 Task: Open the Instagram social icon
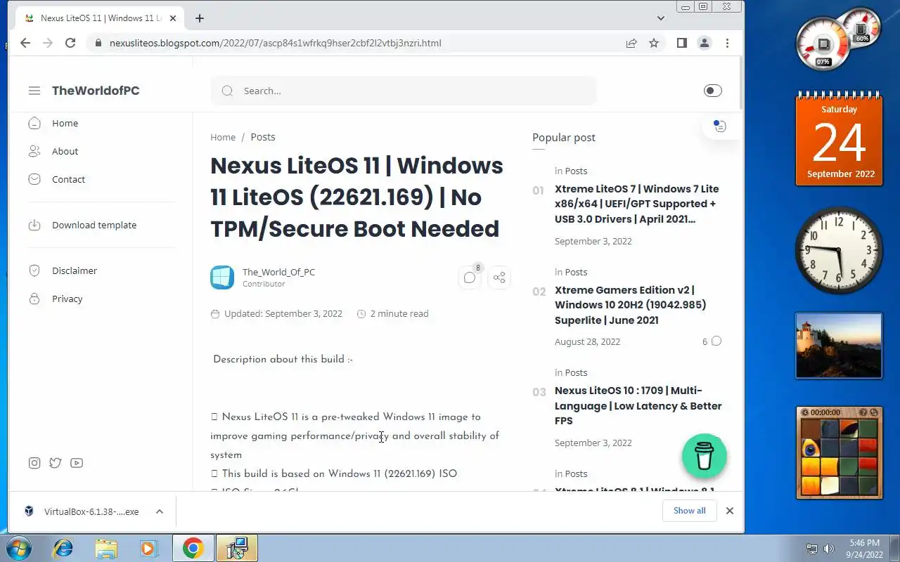pyautogui.click(x=34, y=463)
